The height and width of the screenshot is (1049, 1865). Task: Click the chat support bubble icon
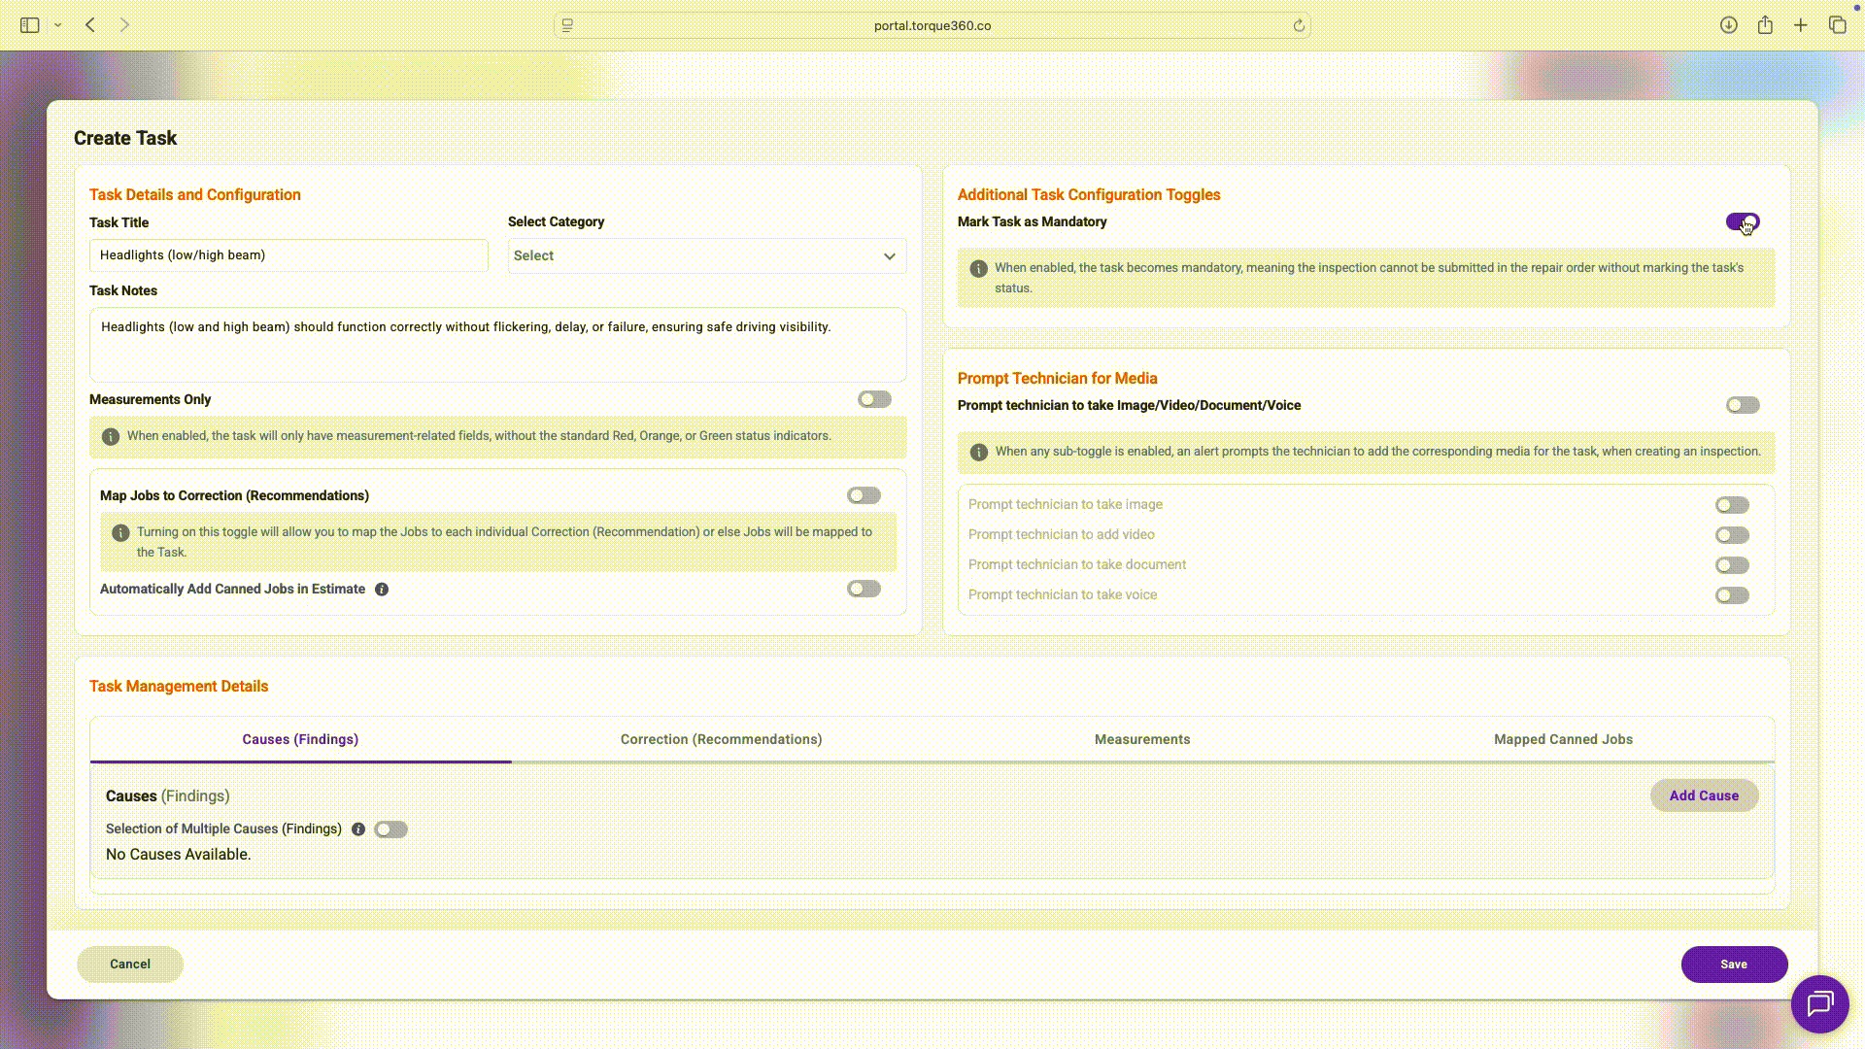coord(1819,1003)
